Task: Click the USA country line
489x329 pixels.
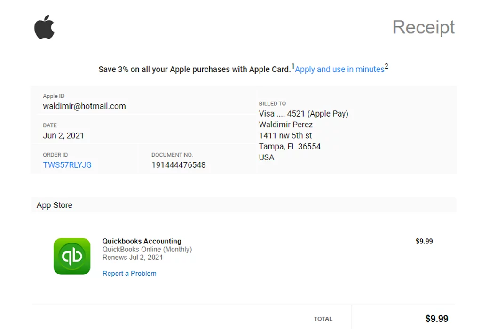Action: (x=266, y=157)
